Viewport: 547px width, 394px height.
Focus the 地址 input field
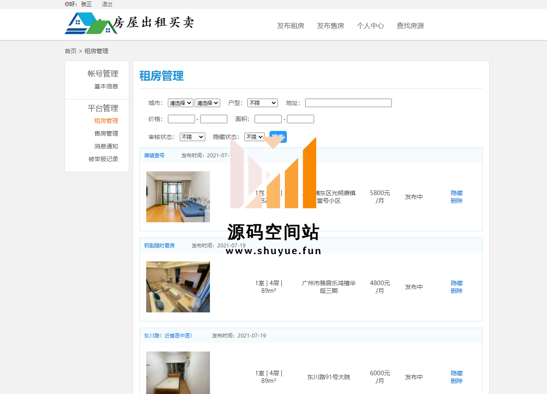click(x=349, y=103)
